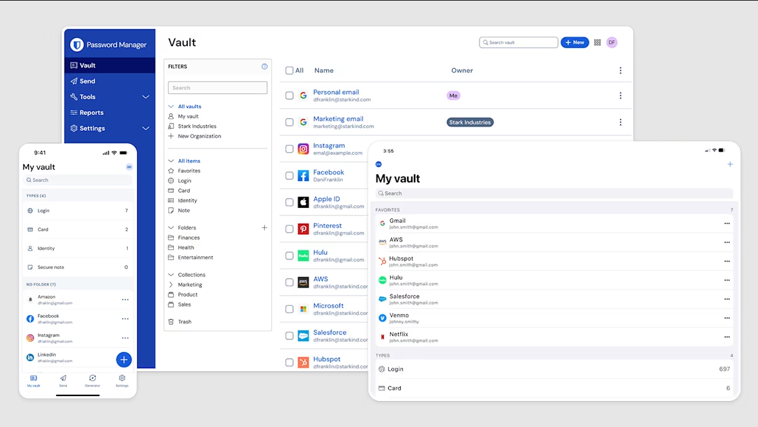The height and width of the screenshot is (427, 758).
Task: Click the Pinterest logo in vault list
Action: (303, 229)
